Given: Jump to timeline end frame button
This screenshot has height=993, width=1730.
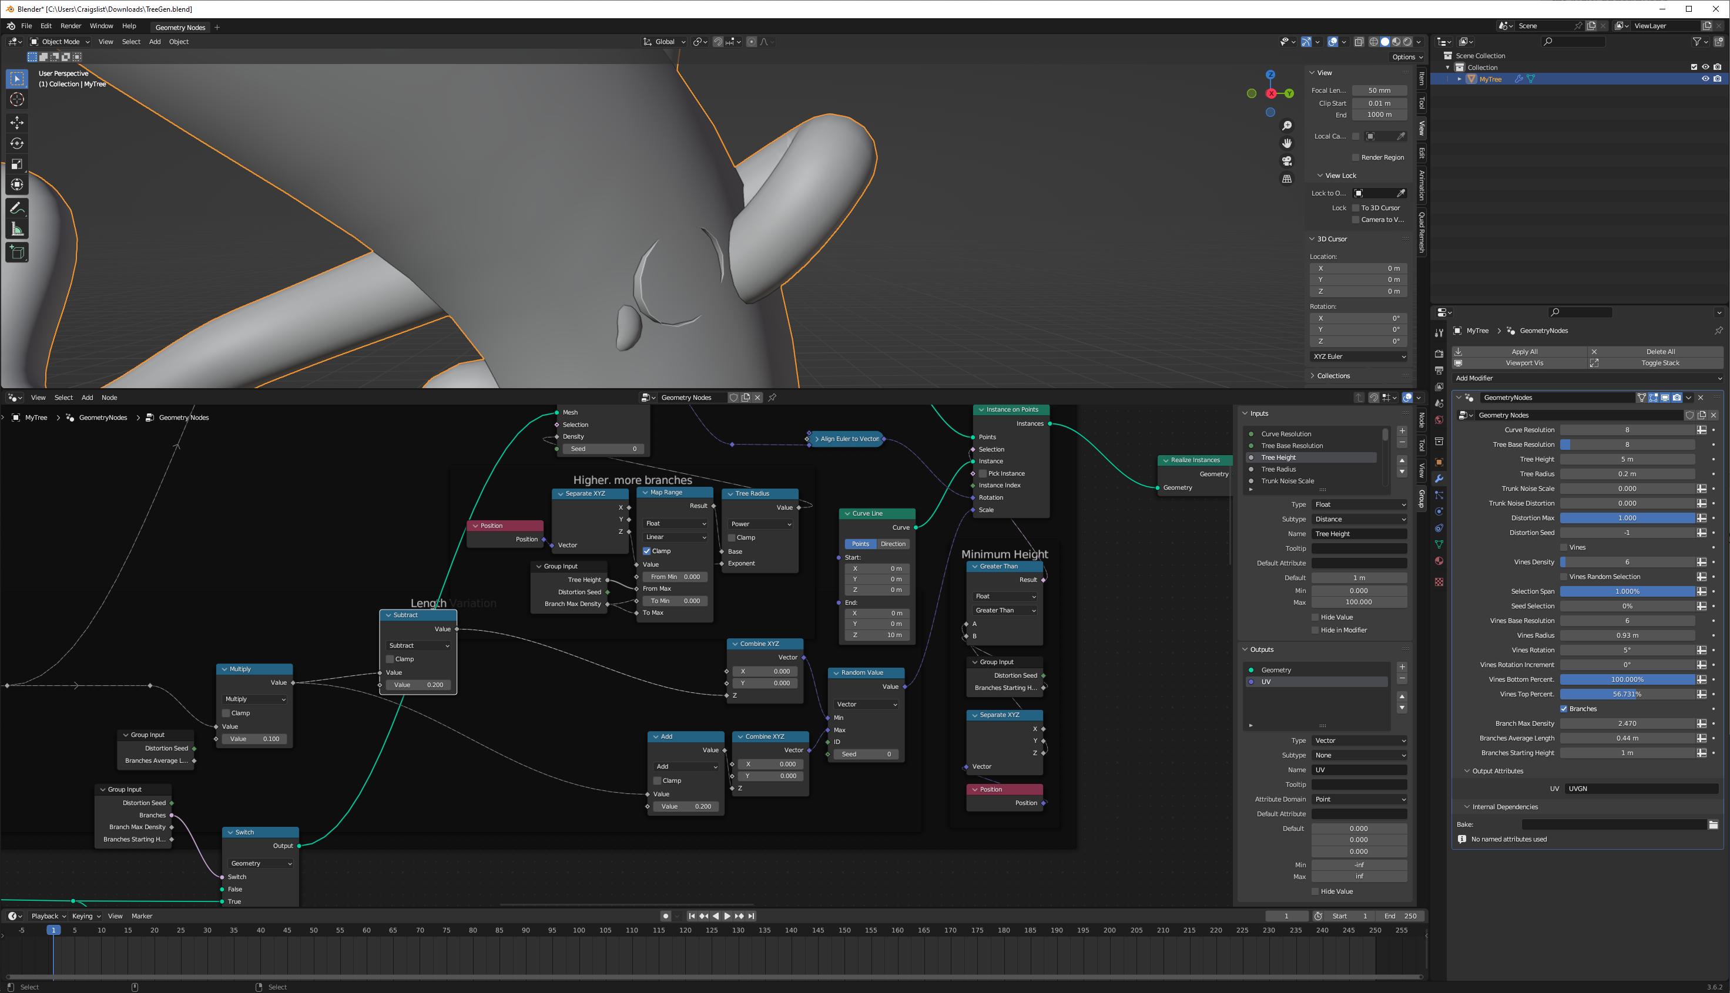Looking at the screenshot, I should pyautogui.click(x=752, y=916).
